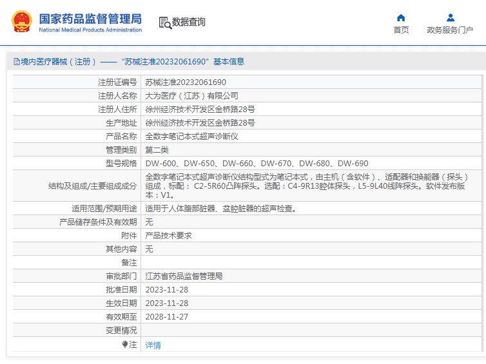Click the model list starting with DW-600

pos(257,164)
